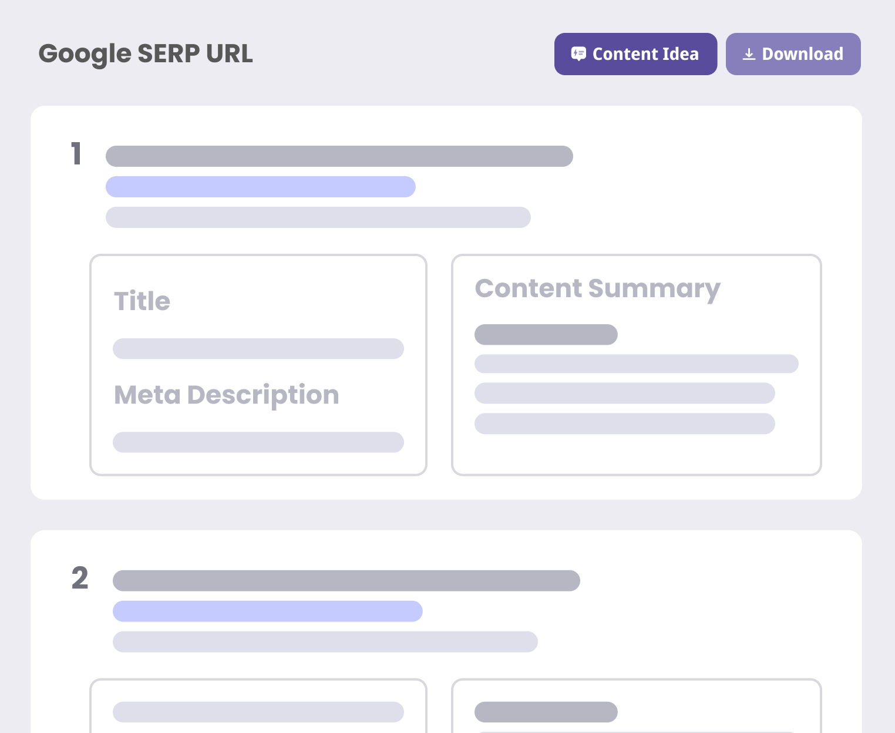
Task: Click result 2's dark gray title bar
Action: [x=346, y=580]
